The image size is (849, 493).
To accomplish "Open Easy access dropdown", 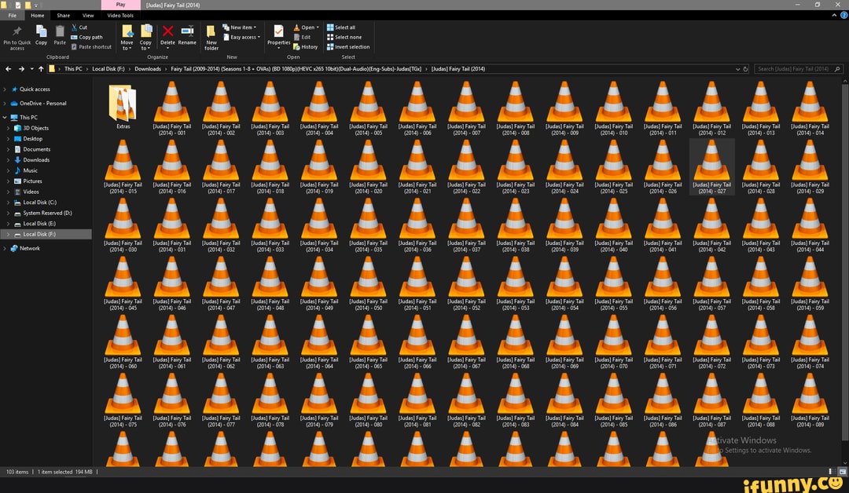I will (x=241, y=38).
